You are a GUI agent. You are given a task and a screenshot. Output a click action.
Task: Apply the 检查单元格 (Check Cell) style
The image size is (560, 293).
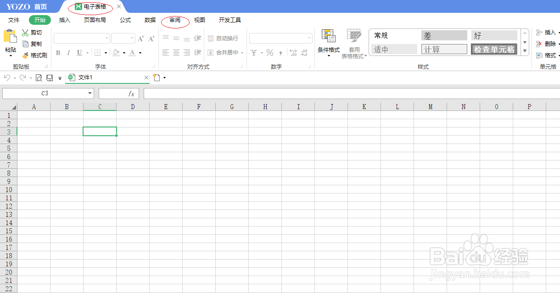[494, 50]
